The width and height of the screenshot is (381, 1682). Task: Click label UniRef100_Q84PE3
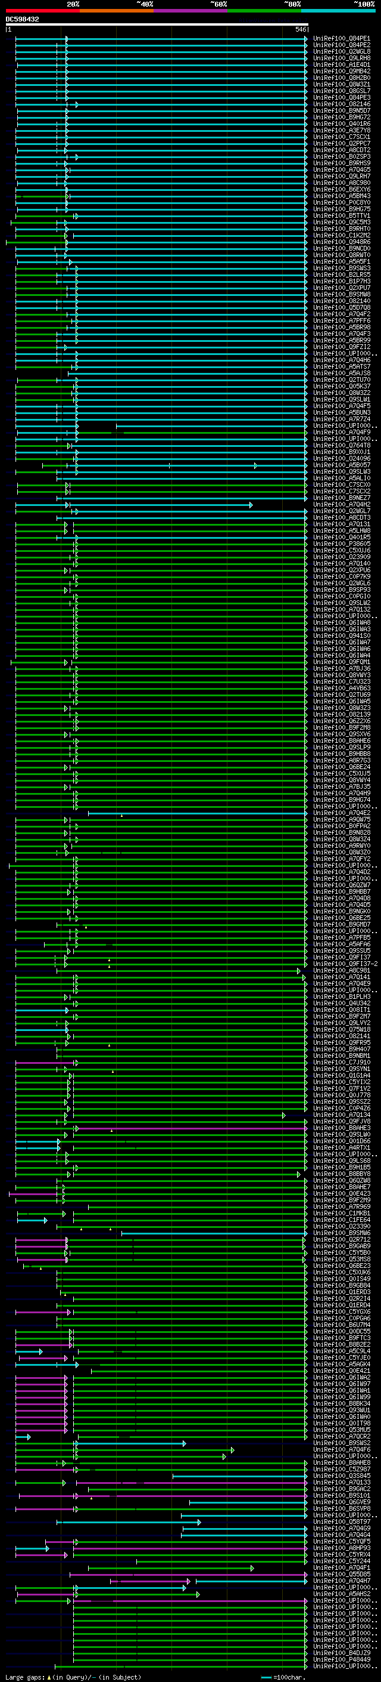342,97
